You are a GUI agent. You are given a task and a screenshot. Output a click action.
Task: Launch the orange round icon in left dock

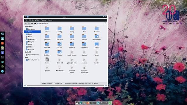coord(2,43)
